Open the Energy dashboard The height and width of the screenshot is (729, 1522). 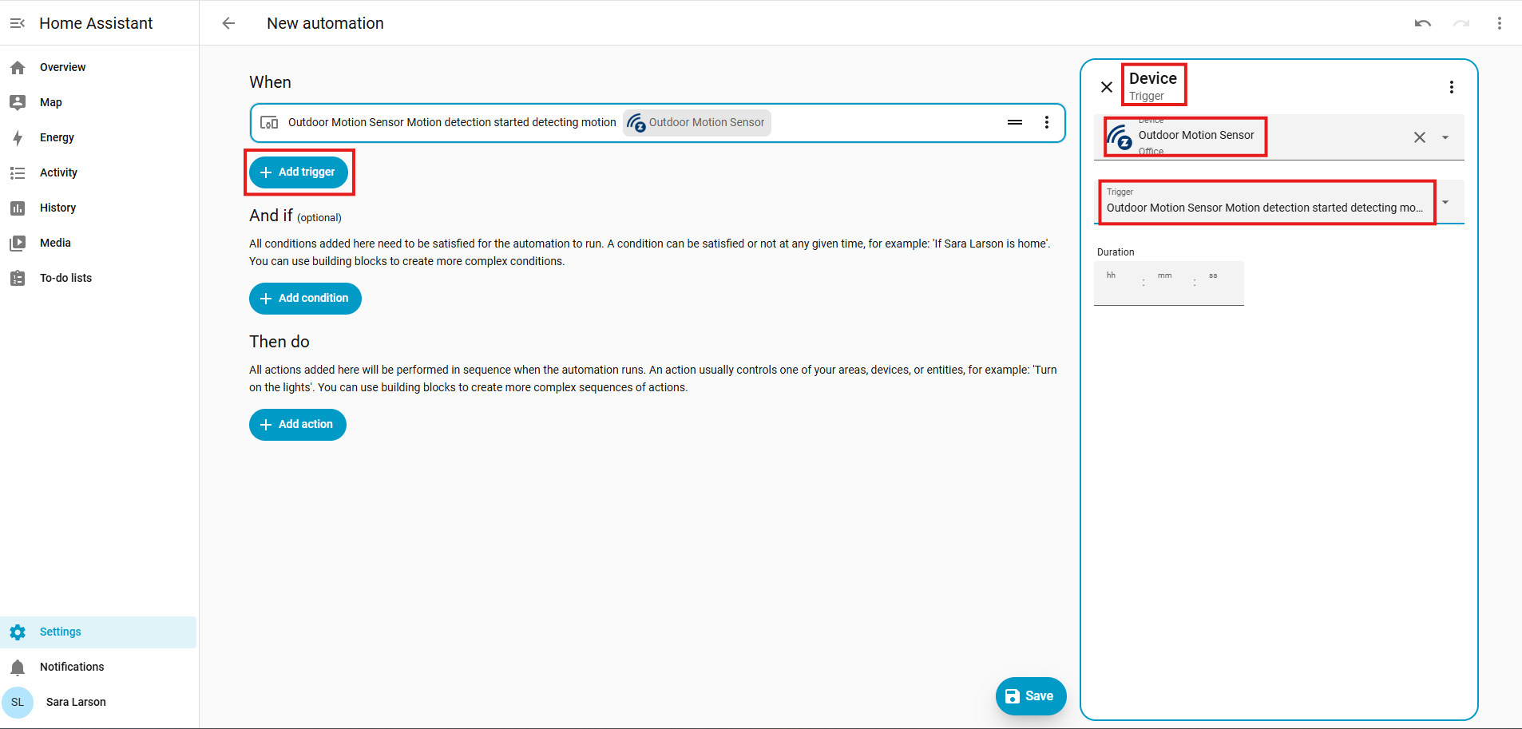tap(98, 137)
